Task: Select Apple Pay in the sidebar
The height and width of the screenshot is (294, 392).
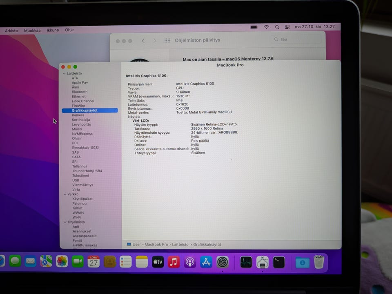Action: click(80, 83)
